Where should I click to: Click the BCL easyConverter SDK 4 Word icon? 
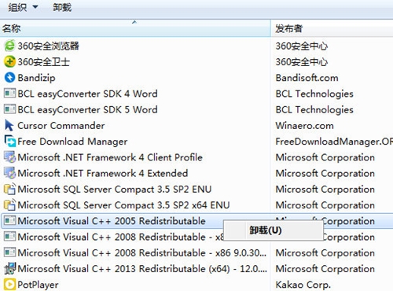pyautogui.click(x=9, y=94)
